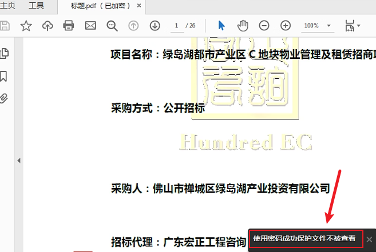The height and width of the screenshot is (252, 376).
Task: Click the 采购方式：公开招标 text
Action: pos(158,108)
